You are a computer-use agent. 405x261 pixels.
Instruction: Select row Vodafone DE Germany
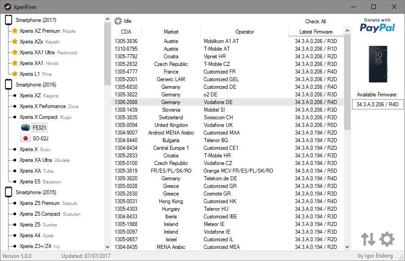[x=227, y=102]
